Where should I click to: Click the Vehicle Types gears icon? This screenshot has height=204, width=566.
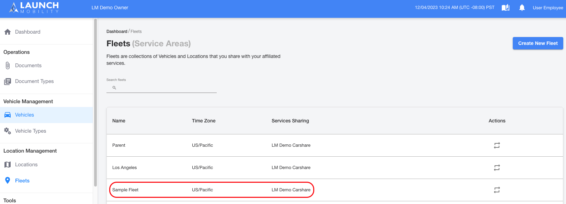8,131
